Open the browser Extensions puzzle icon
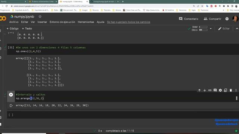 click(x=228, y=6)
